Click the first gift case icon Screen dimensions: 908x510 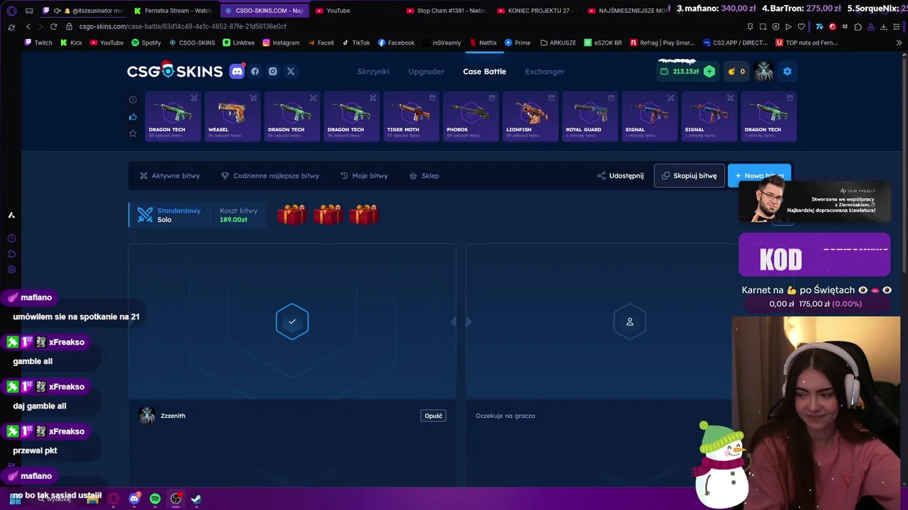(x=292, y=215)
